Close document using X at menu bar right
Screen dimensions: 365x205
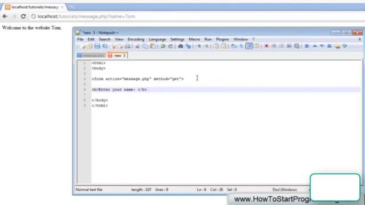pos(360,39)
